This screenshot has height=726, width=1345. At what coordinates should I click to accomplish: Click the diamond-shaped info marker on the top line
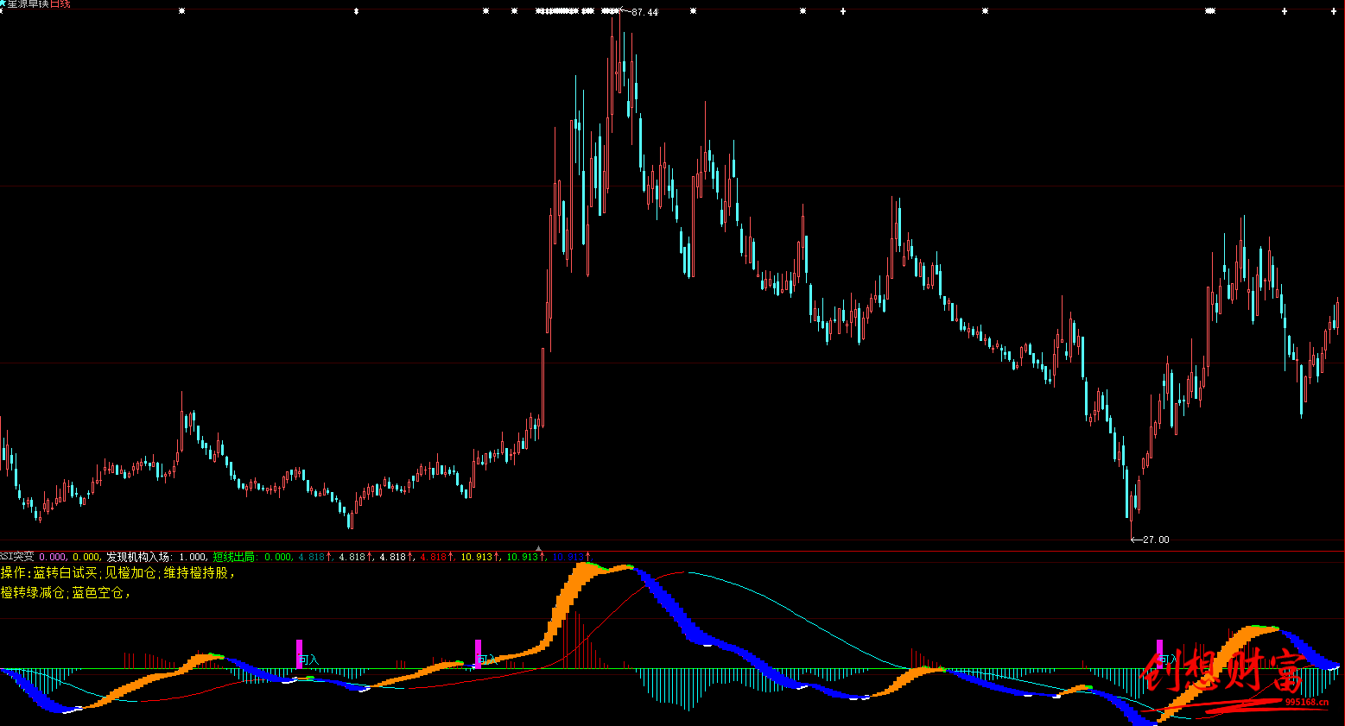point(357,11)
